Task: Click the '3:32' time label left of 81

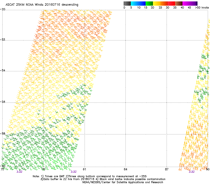Action: pos(74,172)
